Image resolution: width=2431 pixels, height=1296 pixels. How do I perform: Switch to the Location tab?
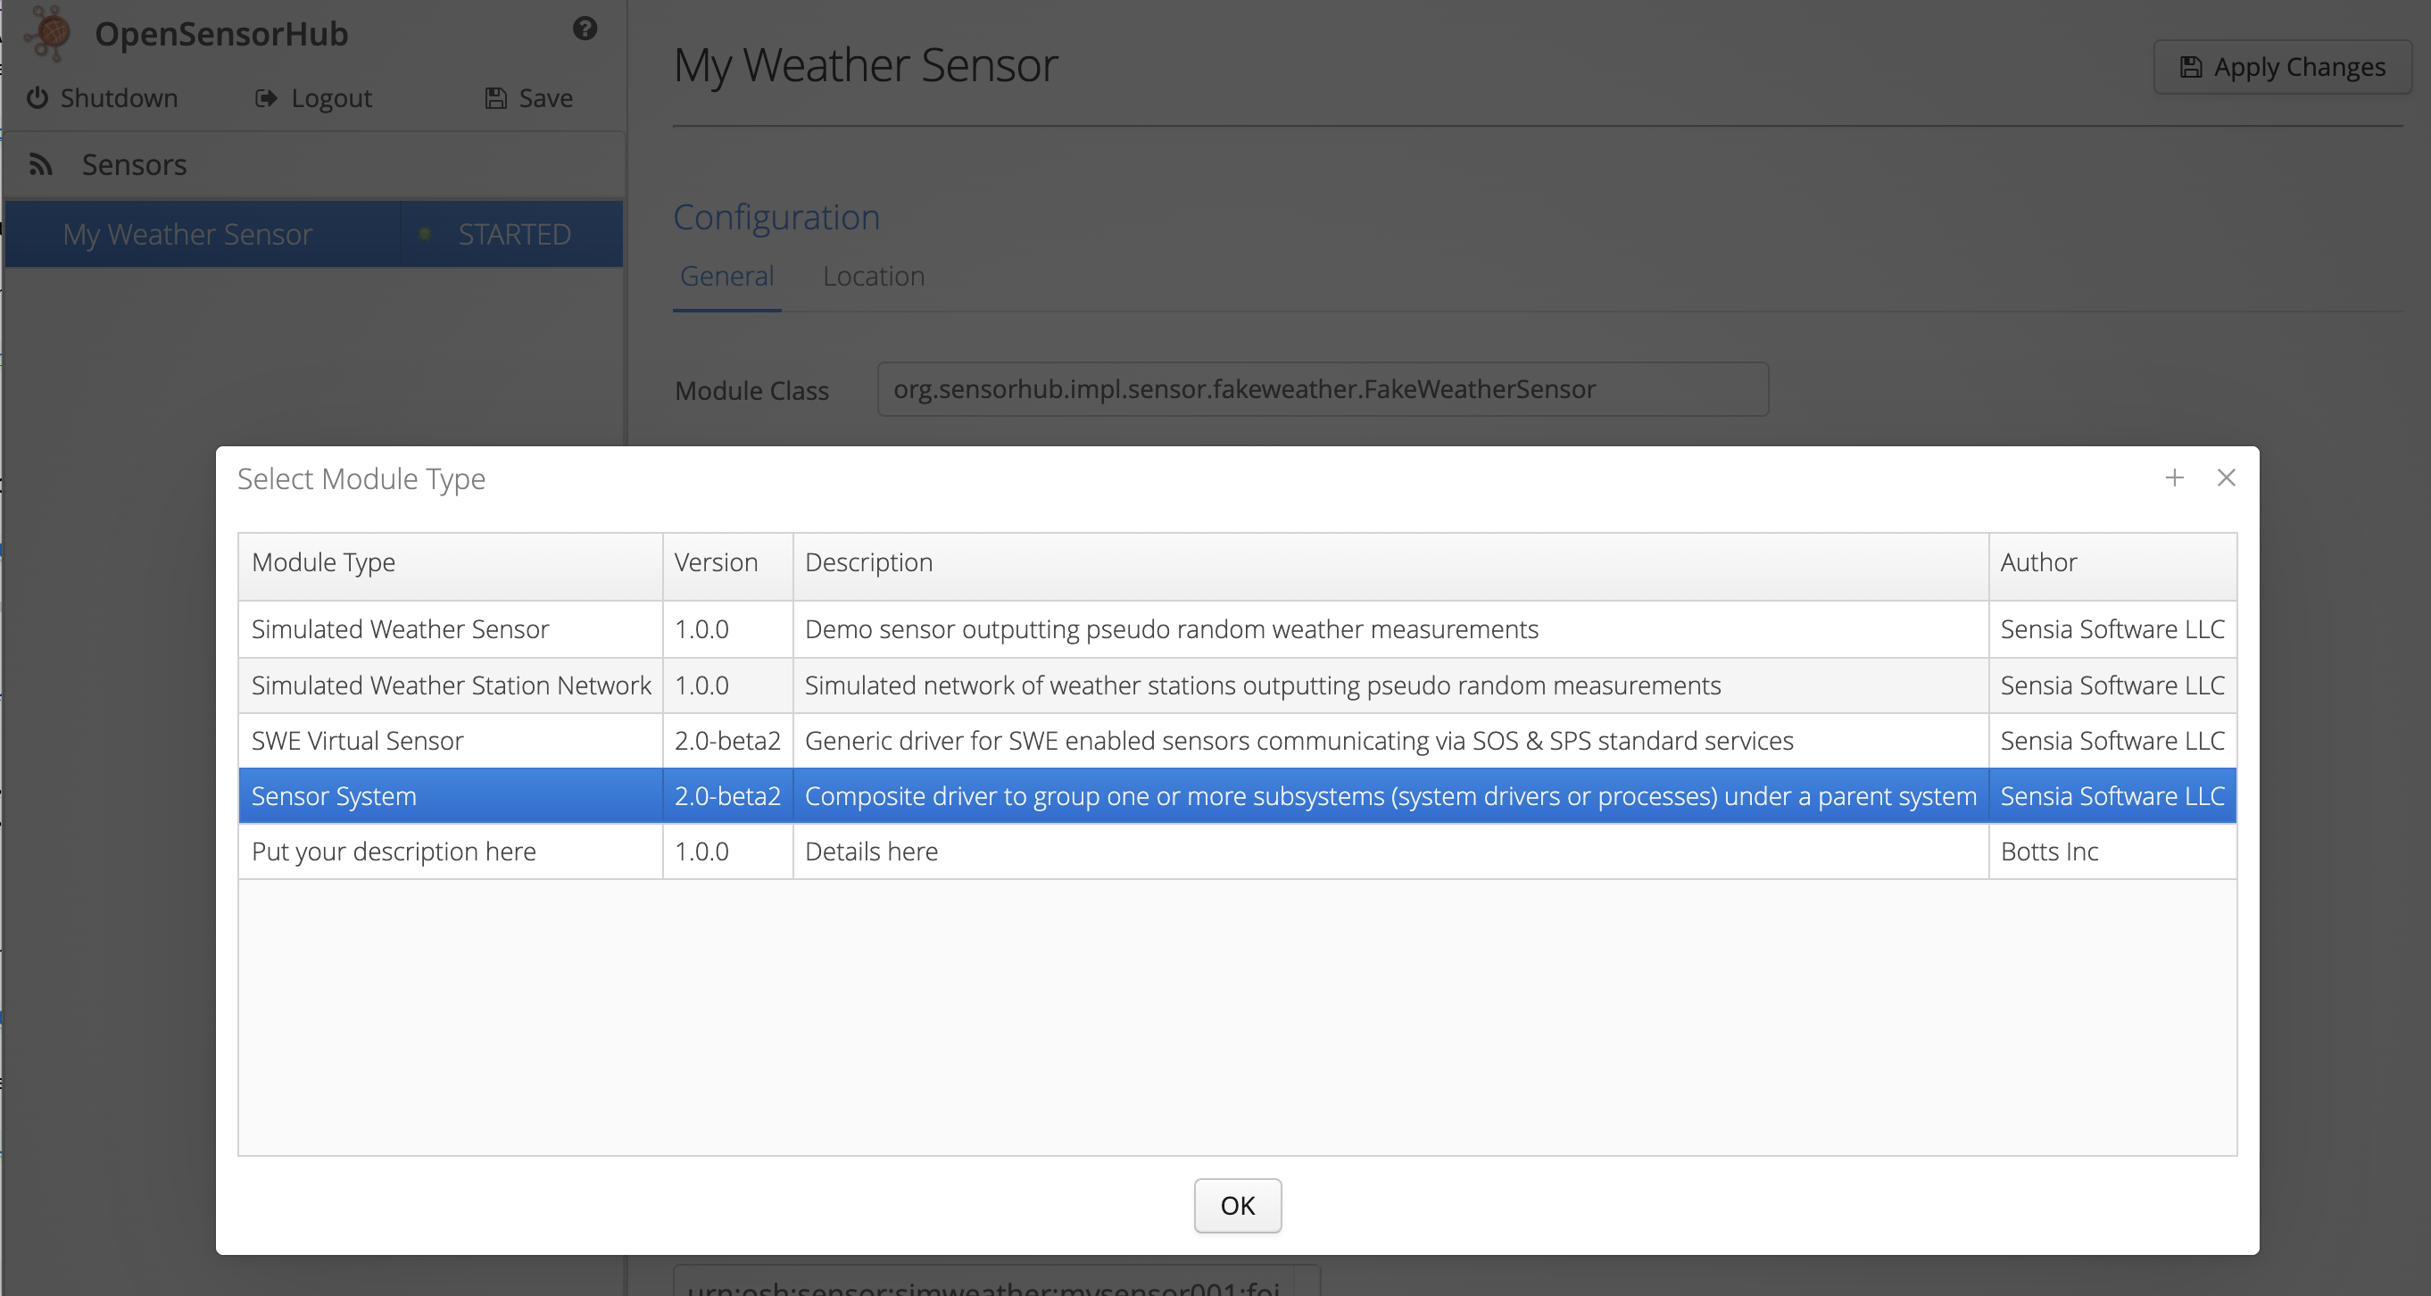(873, 277)
